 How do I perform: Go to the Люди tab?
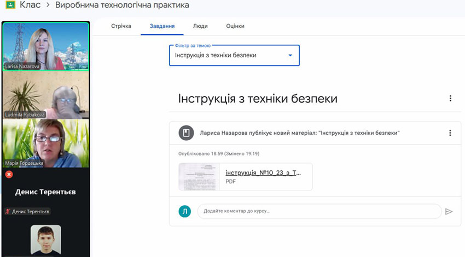point(200,26)
